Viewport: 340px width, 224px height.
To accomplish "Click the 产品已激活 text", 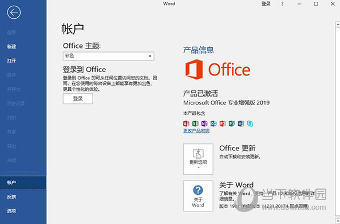I will coord(200,94).
